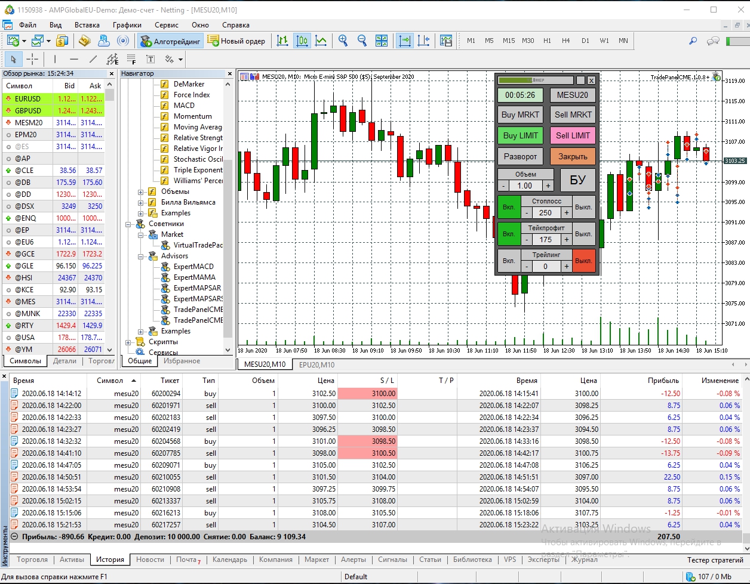Click the trade panel timer progress bar
750x584 pixels.
[536, 80]
